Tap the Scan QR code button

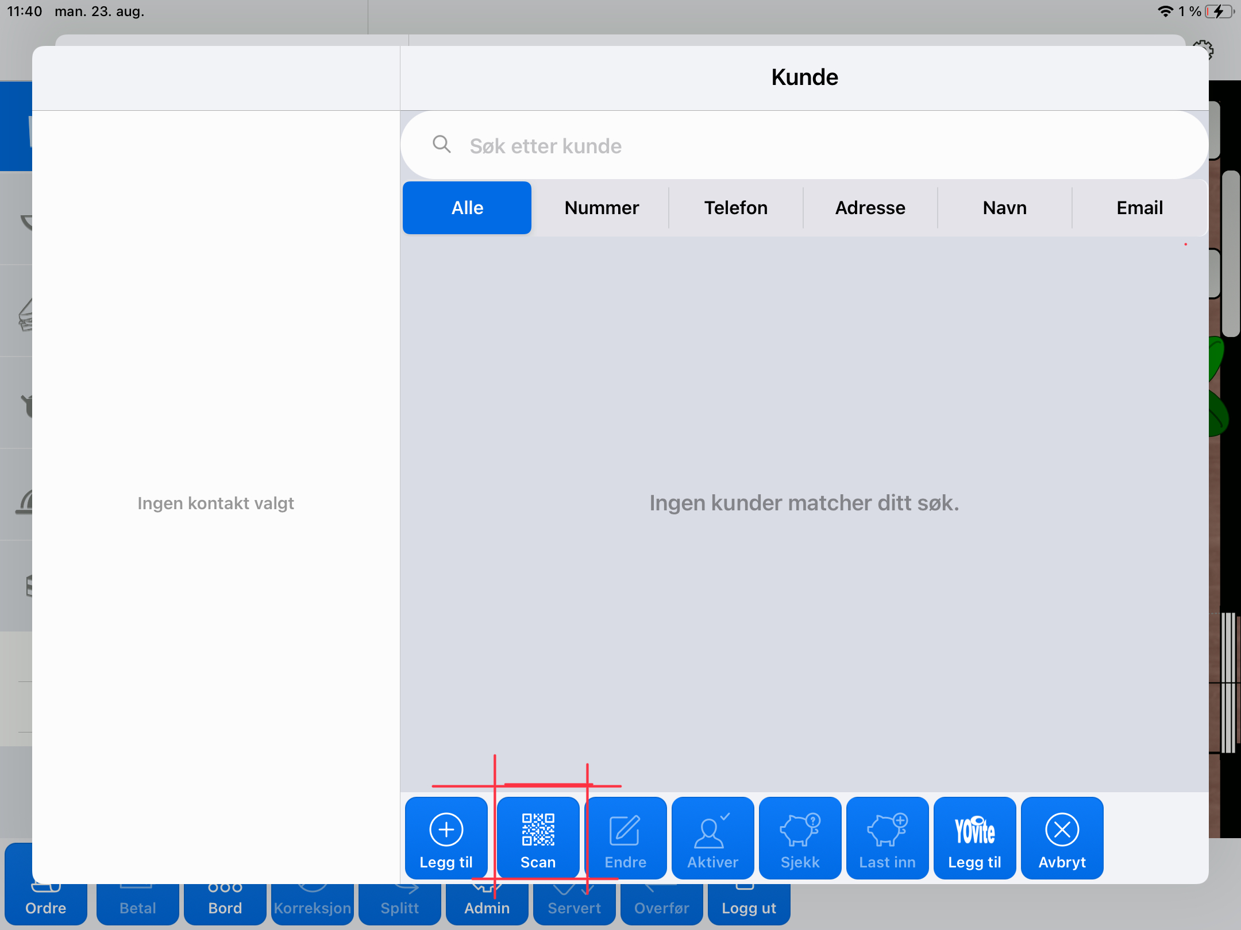(x=538, y=838)
